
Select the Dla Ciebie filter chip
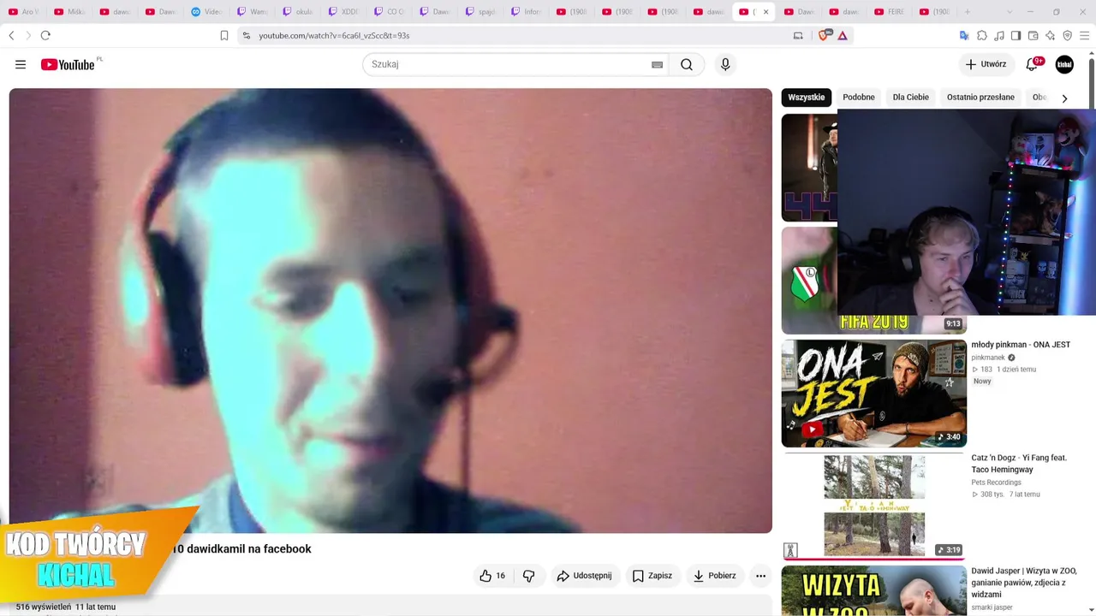911,98
